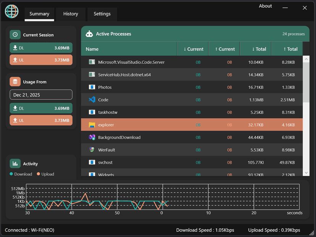Click the Usage From DL 3.69MB bar
The image size is (316, 237).
(41, 108)
